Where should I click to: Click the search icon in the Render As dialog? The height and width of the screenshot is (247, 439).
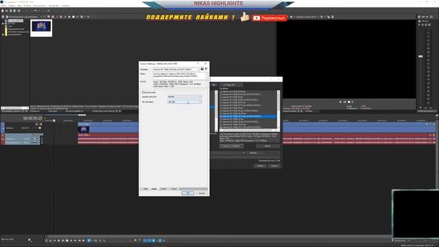pyautogui.click(x=214, y=85)
